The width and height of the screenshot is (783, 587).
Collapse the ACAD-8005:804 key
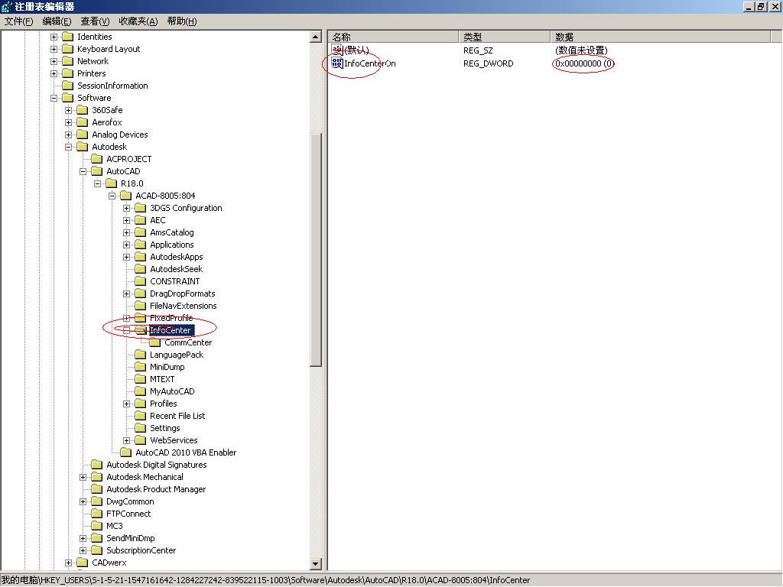tap(112, 196)
